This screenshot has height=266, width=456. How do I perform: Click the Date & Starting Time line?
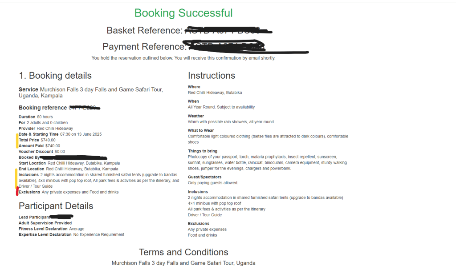click(60, 134)
